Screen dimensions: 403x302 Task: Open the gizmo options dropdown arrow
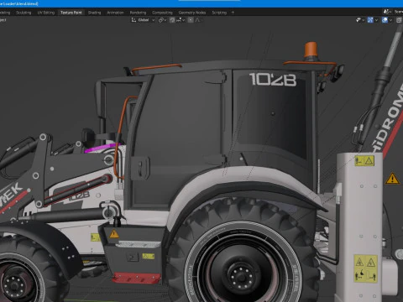click(x=376, y=20)
